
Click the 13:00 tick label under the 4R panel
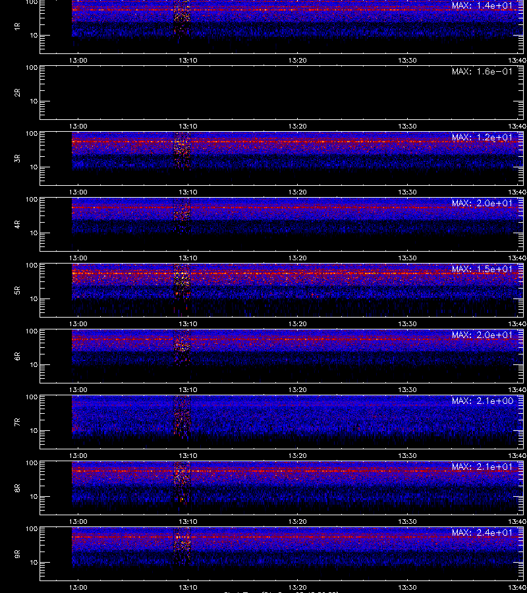pos(78,258)
